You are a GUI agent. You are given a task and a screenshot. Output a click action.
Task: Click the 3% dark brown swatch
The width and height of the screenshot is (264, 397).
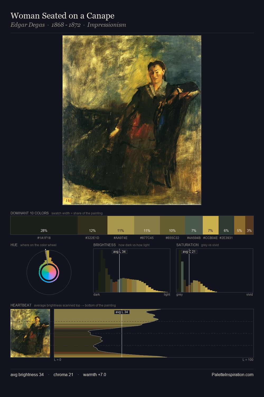(x=249, y=225)
